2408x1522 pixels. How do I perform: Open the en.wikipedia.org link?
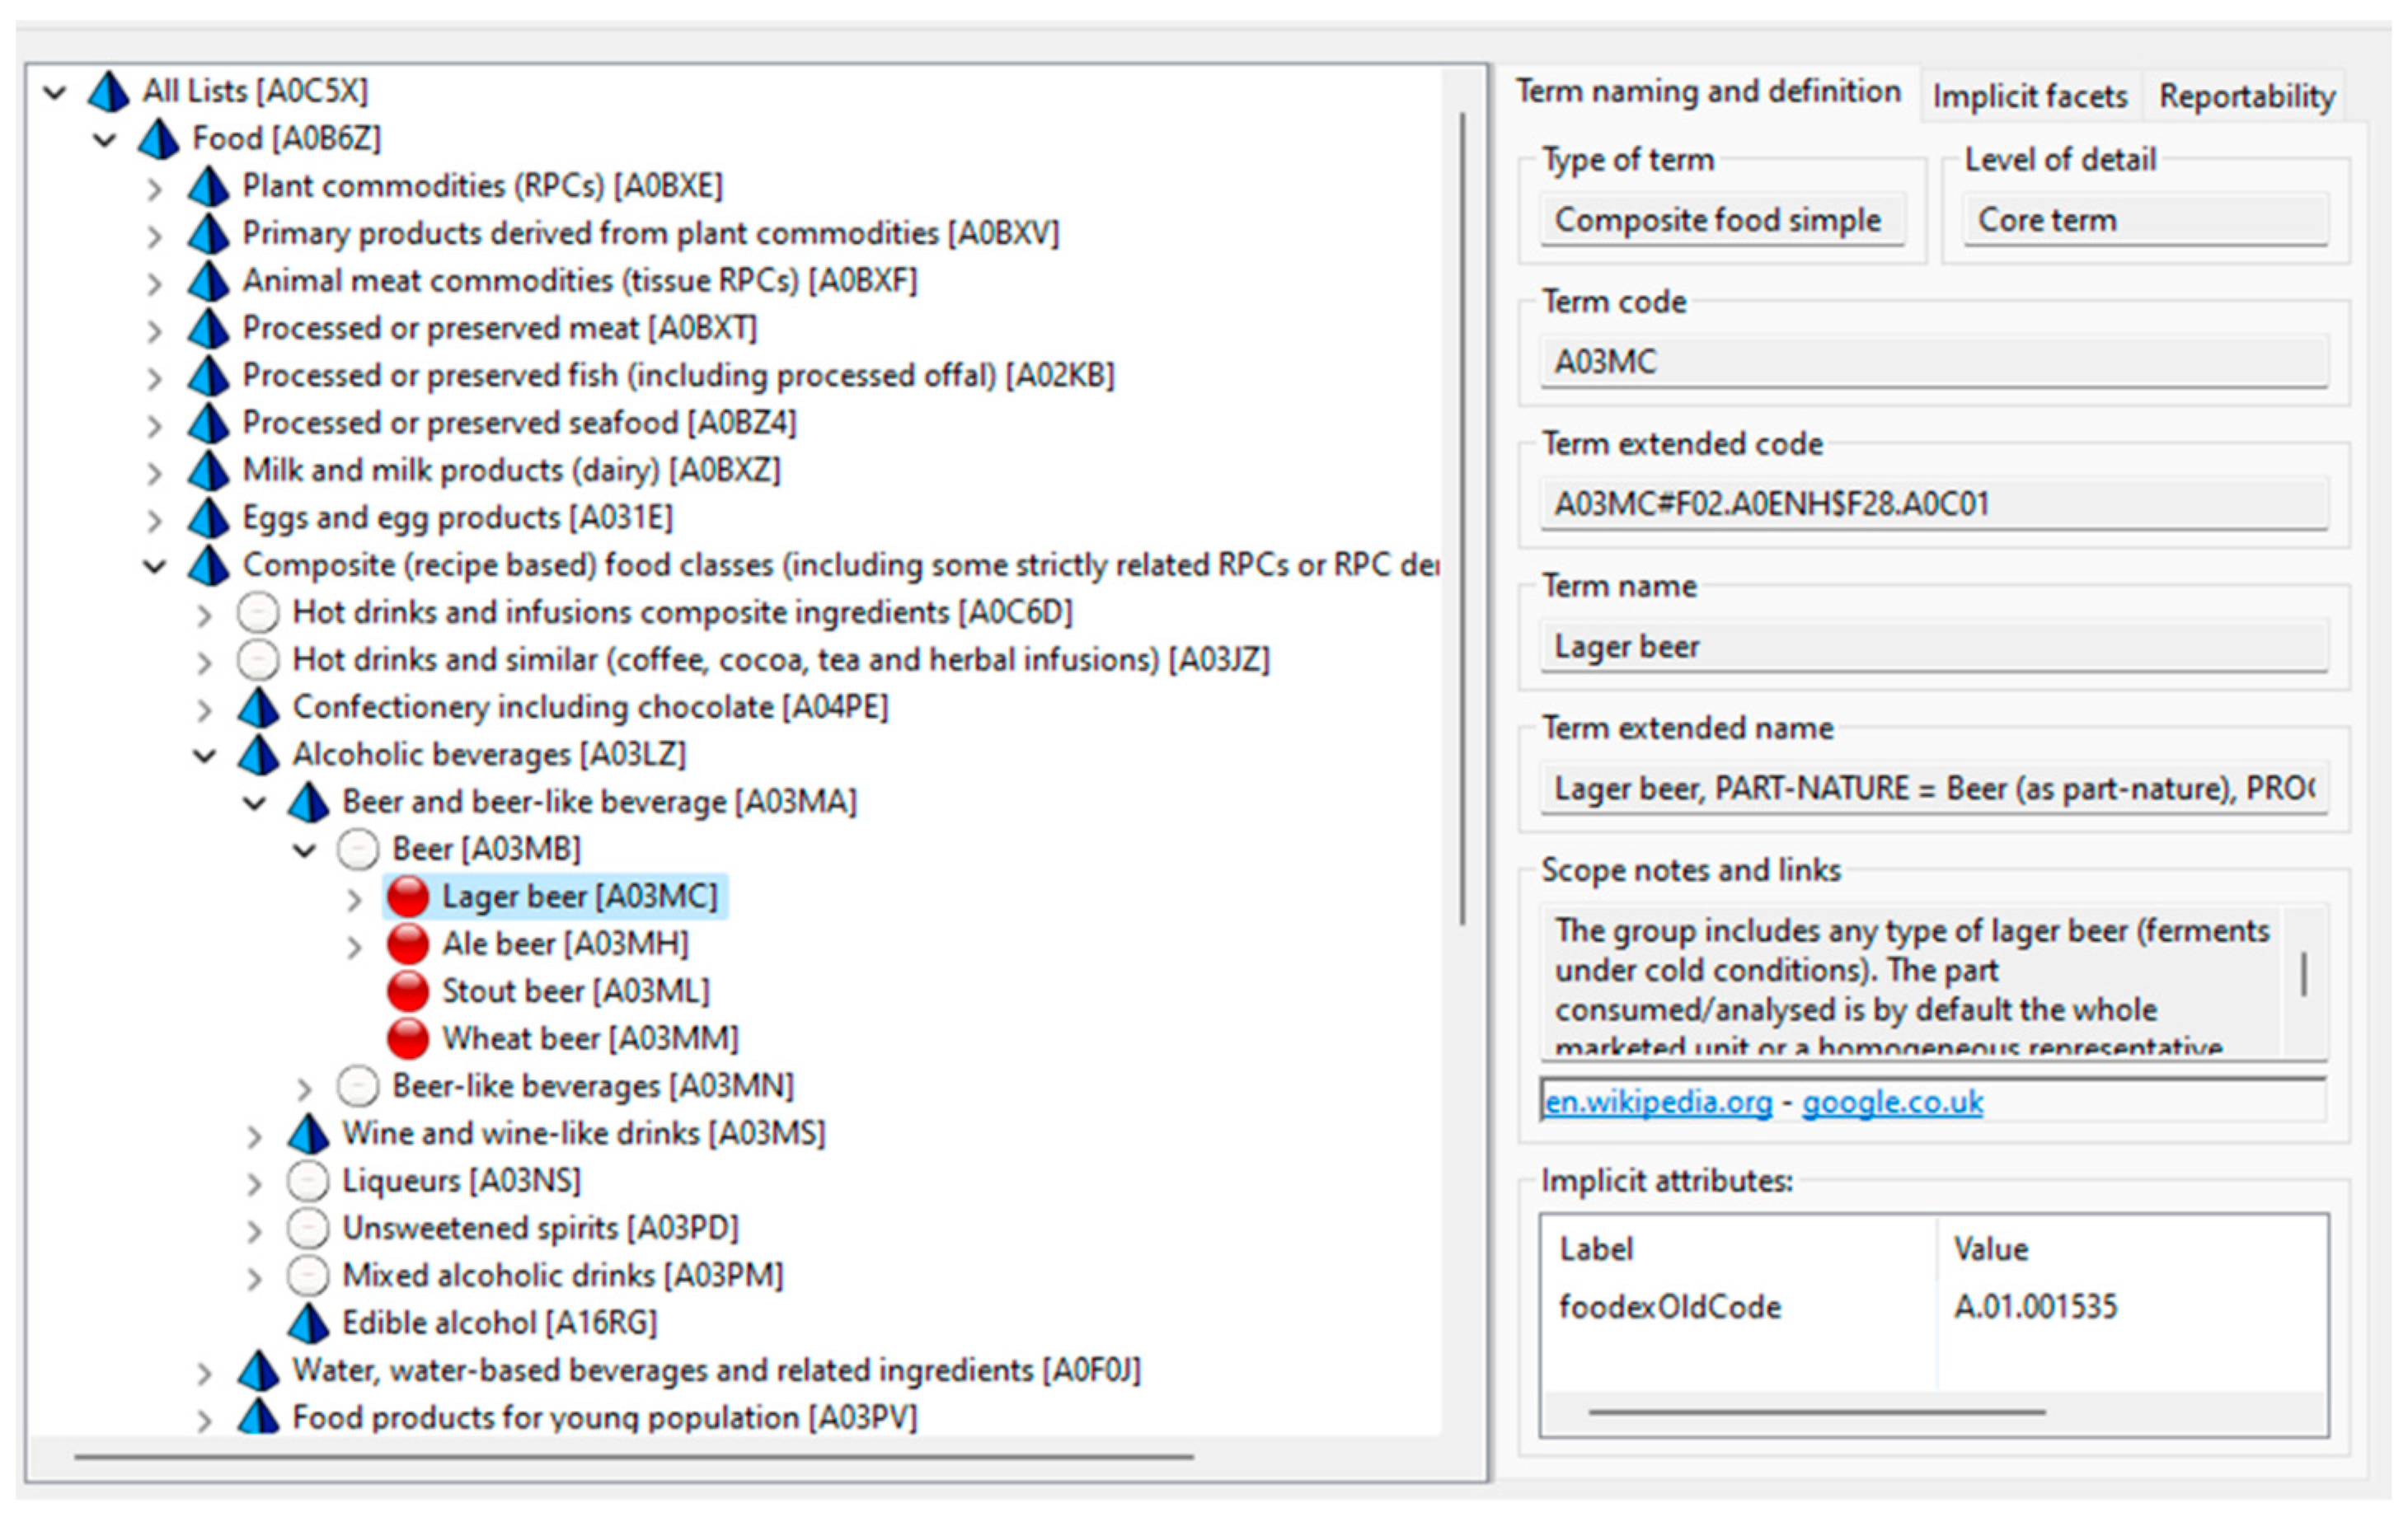tap(1658, 1103)
